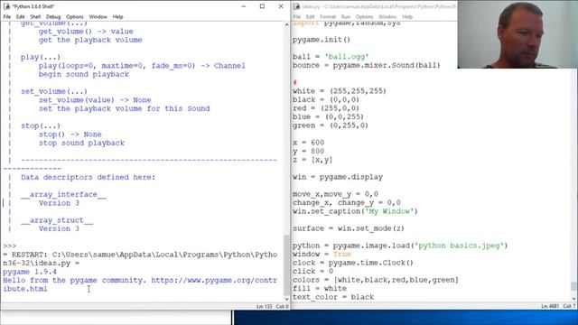
Task: Open Window menu in Python Shell window
Action: [98, 17]
